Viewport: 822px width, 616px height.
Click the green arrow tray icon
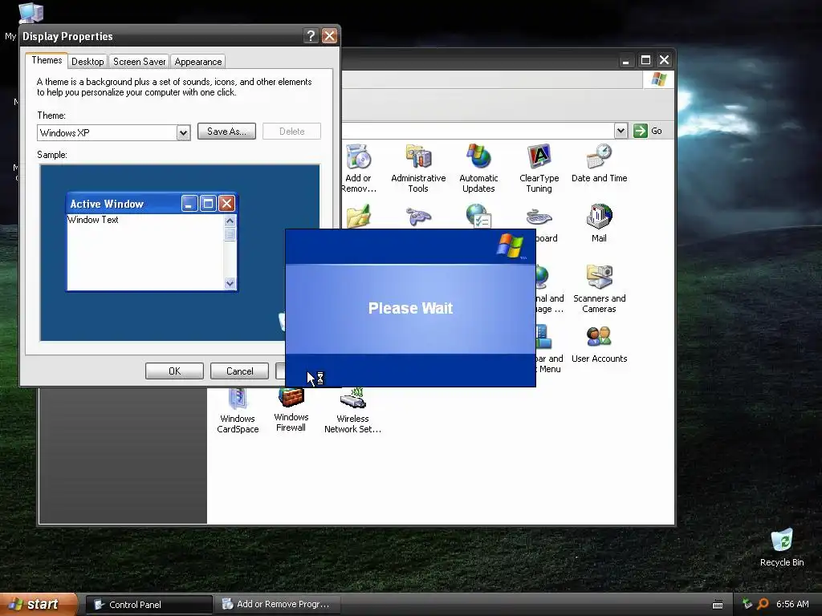(x=747, y=604)
